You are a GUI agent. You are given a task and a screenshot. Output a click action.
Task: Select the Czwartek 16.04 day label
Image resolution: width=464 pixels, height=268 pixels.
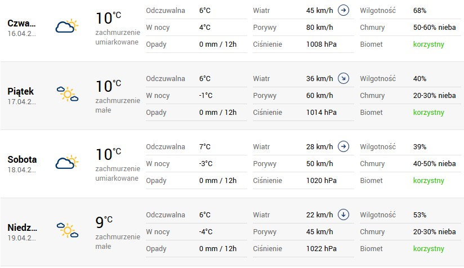[x=22, y=23]
